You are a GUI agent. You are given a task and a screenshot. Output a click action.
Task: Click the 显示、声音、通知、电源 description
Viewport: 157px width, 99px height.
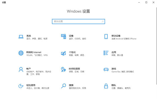(x=37, y=39)
